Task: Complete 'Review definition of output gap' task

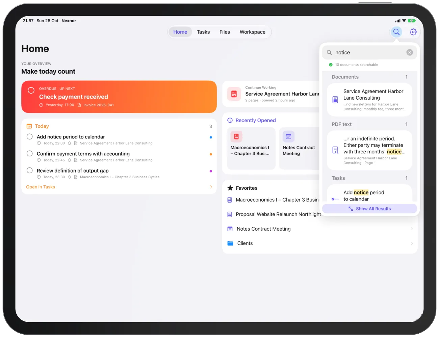Action: pyautogui.click(x=30, y=170)
